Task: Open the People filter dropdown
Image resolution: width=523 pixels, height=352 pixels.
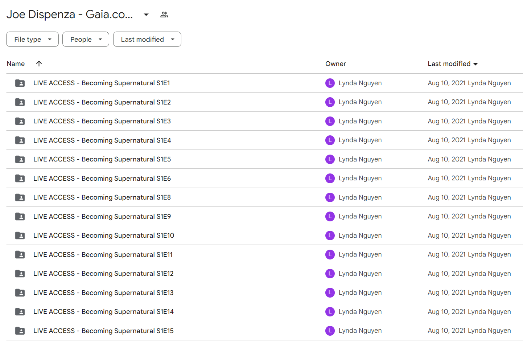Action: (86, 39)
